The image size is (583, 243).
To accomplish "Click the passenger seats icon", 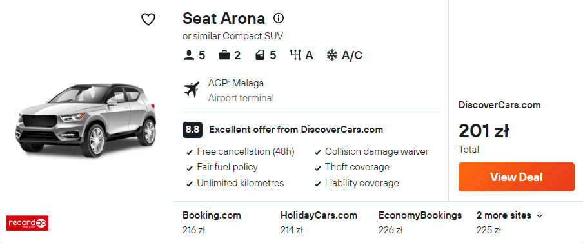I will (x=188, y=55).
